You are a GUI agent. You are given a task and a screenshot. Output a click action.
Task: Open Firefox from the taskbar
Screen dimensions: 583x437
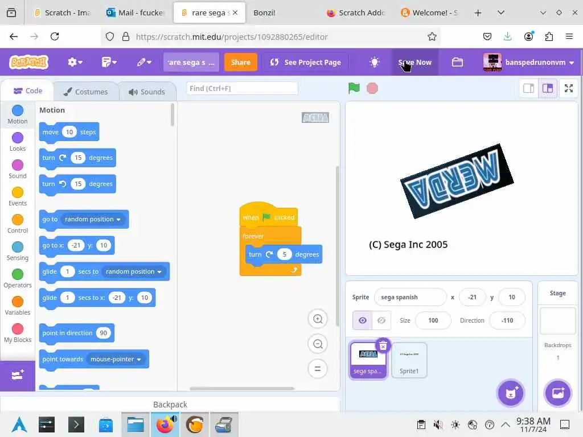[165, 424]
